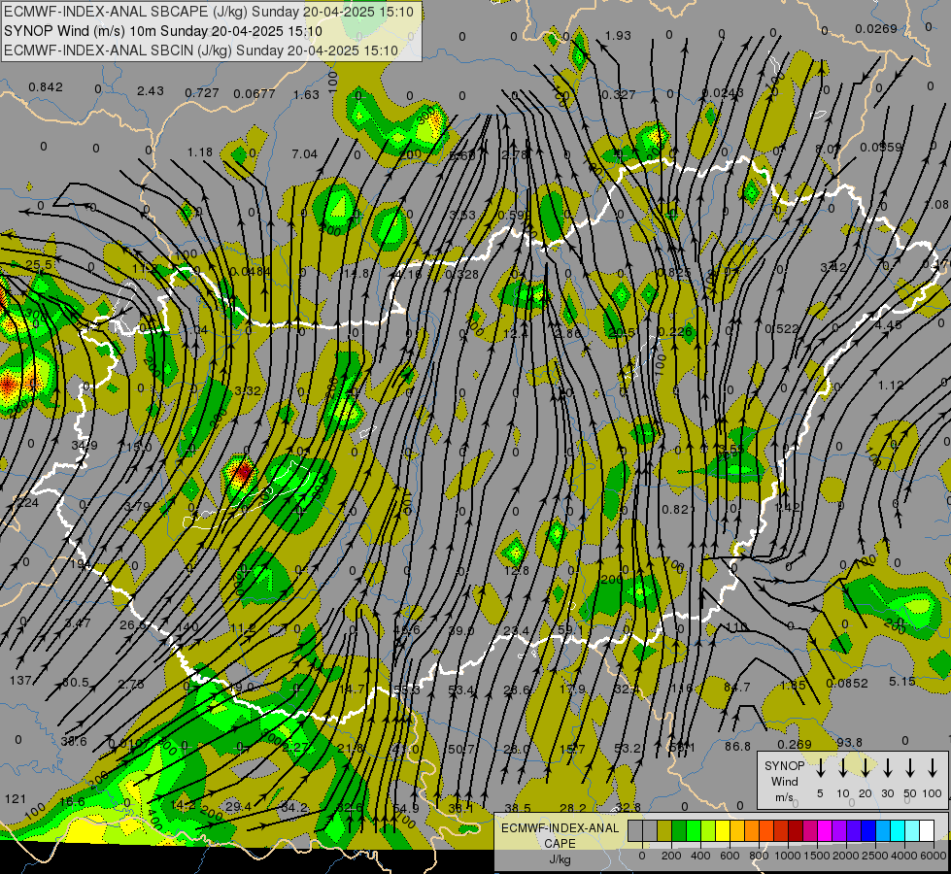Click the 'ECMWF-INDEX-ANAL CAPE' legend label
This screenshot has width=951, height=874.
560,836
